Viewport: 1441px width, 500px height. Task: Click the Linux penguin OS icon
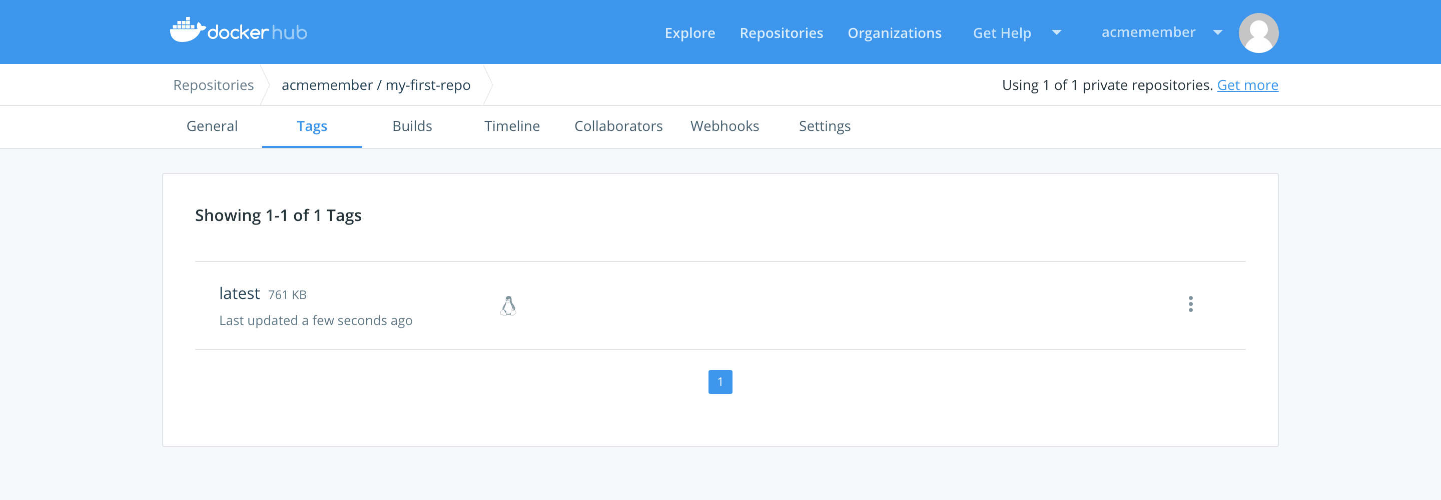[x=508, y=306]
